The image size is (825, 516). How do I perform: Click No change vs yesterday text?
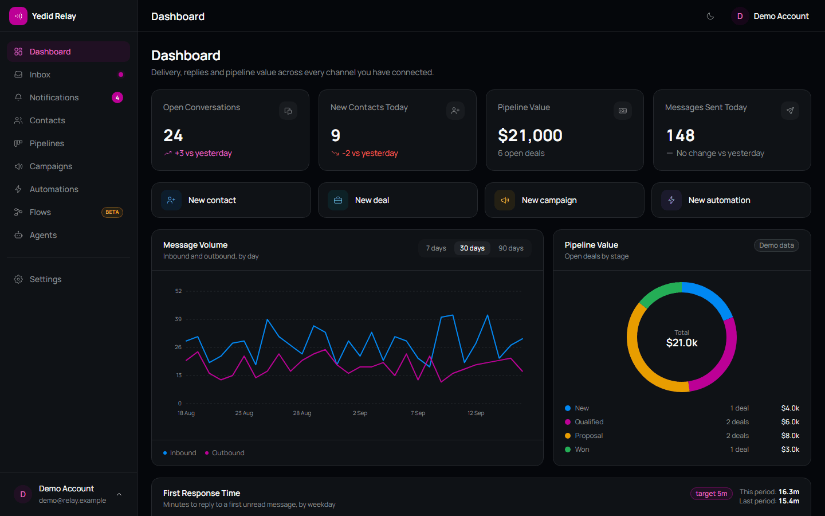(720, 153)
